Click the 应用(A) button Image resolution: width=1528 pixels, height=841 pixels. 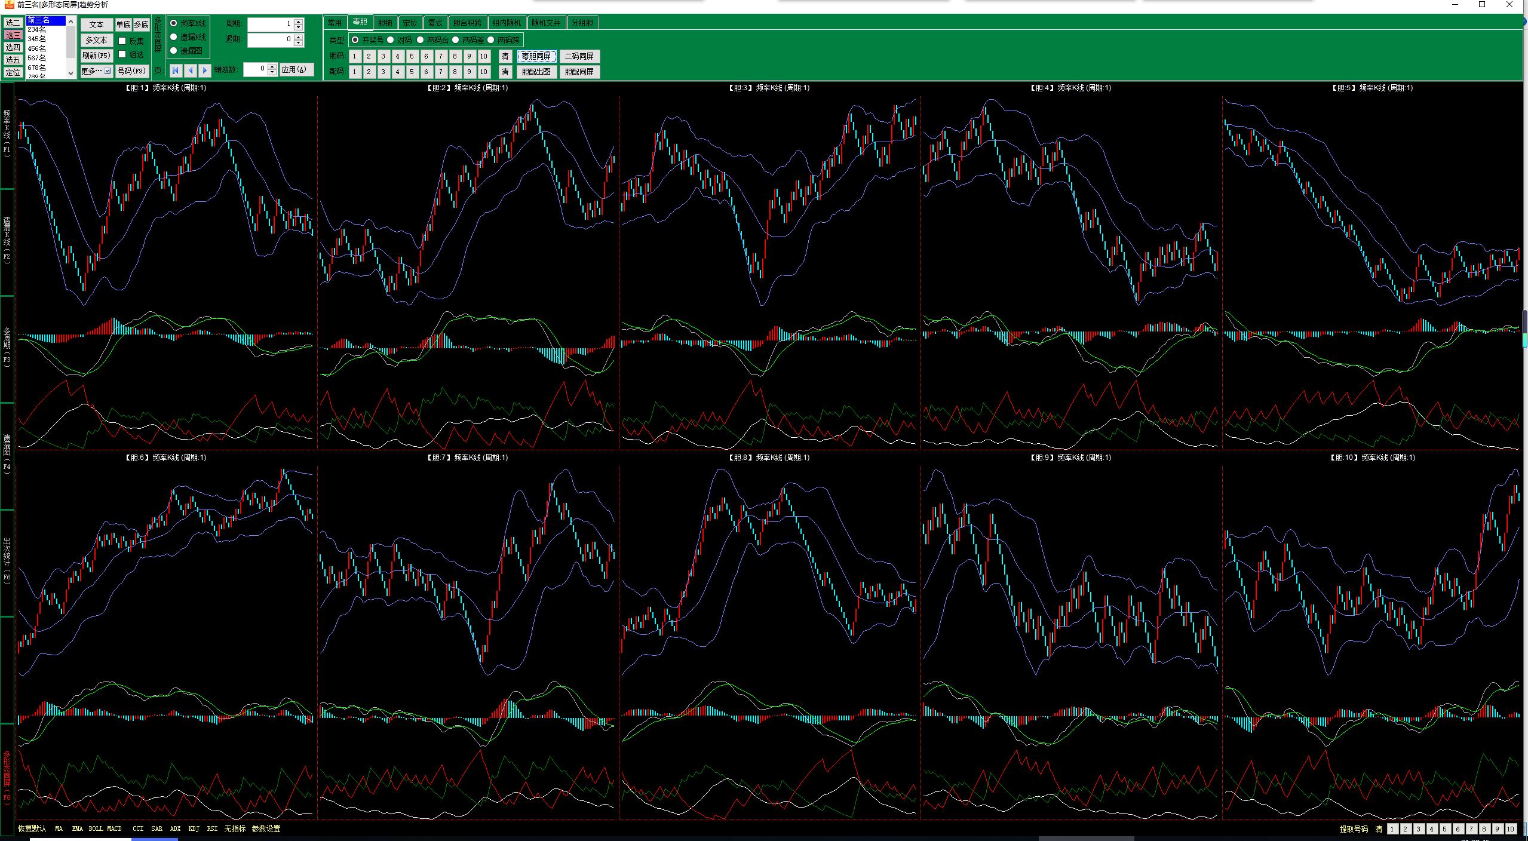(x=296, y=70)
